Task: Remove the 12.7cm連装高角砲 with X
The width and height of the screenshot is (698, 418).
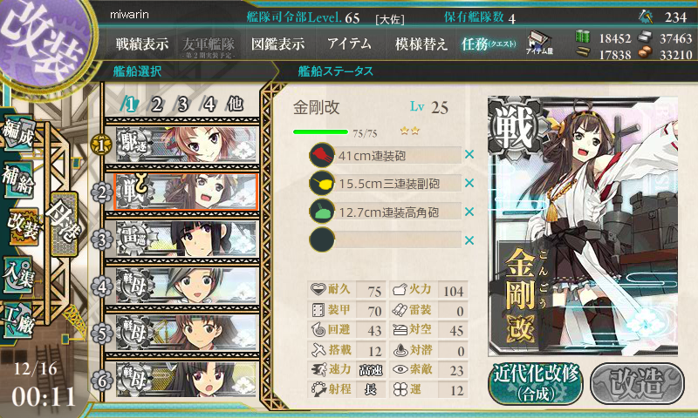Action: click(x=469, y=212)
